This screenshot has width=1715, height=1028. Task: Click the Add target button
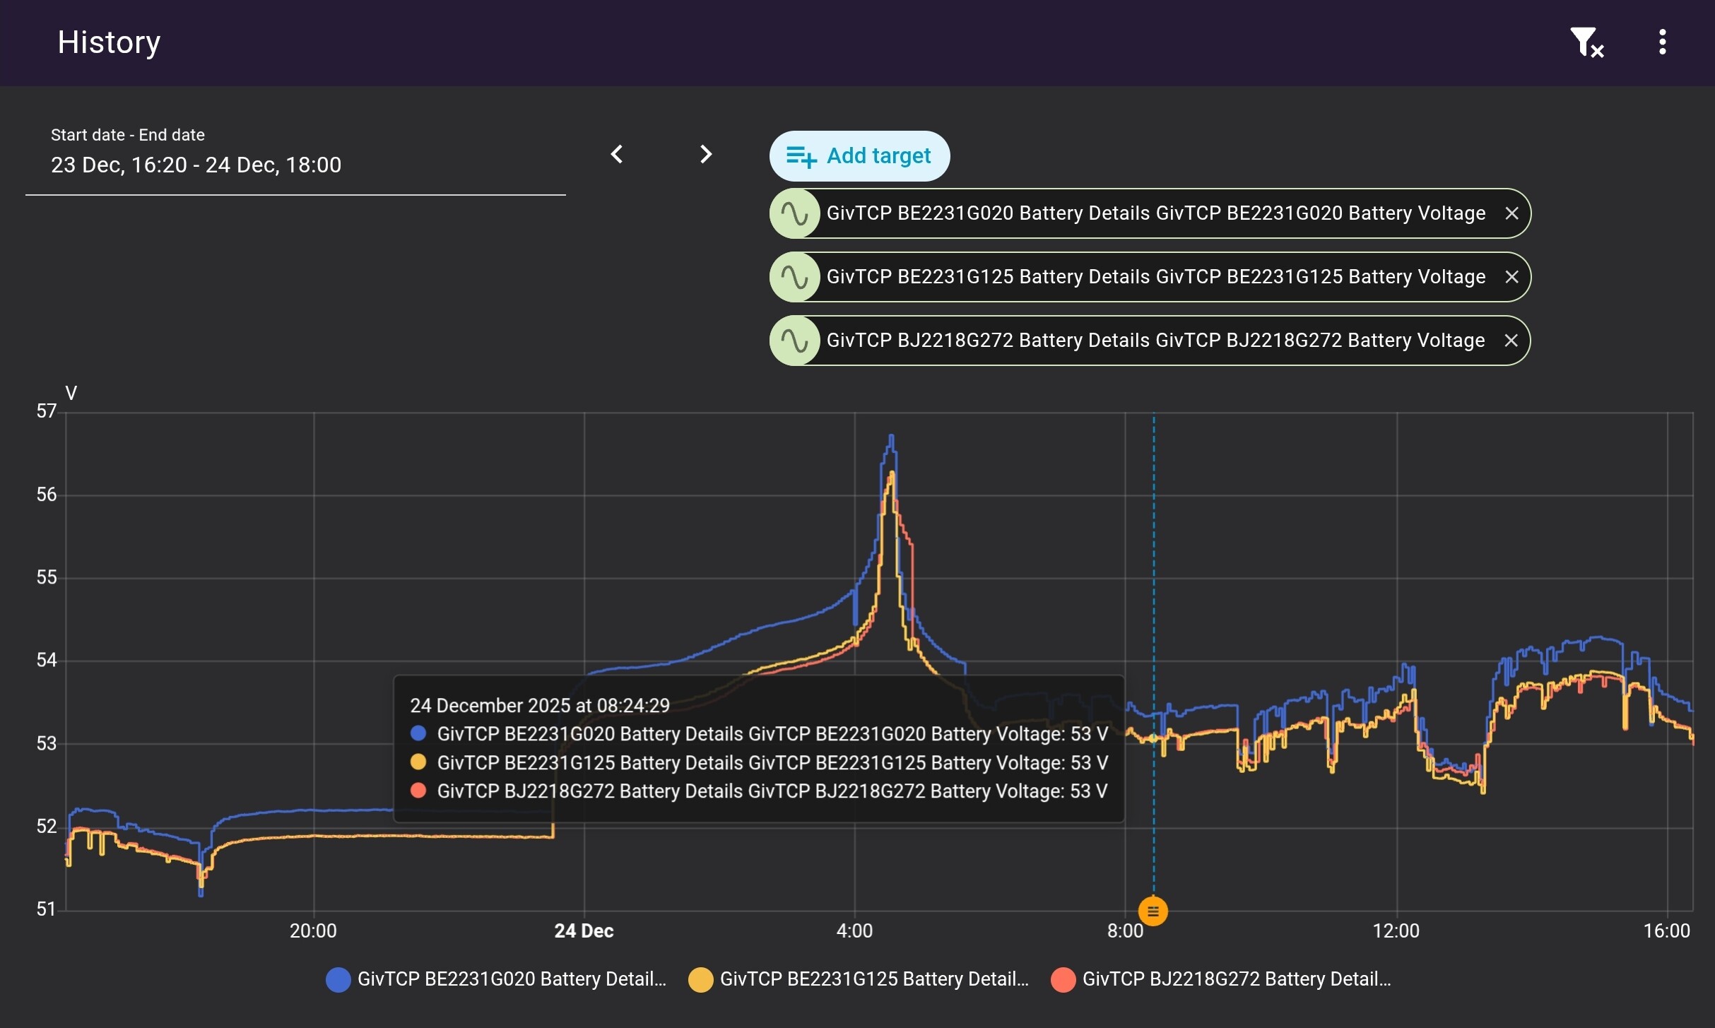click(x=859, y=156)
